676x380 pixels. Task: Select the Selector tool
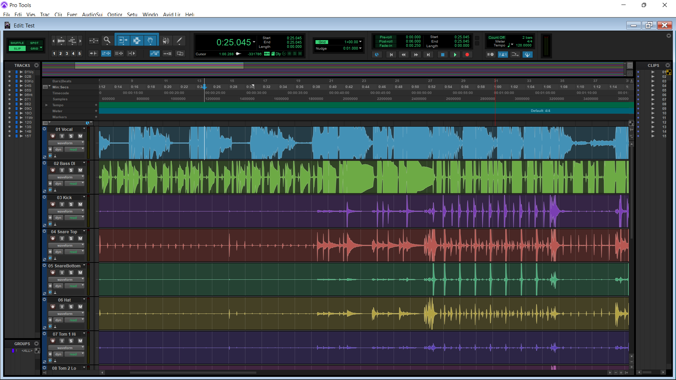(137, 40)
